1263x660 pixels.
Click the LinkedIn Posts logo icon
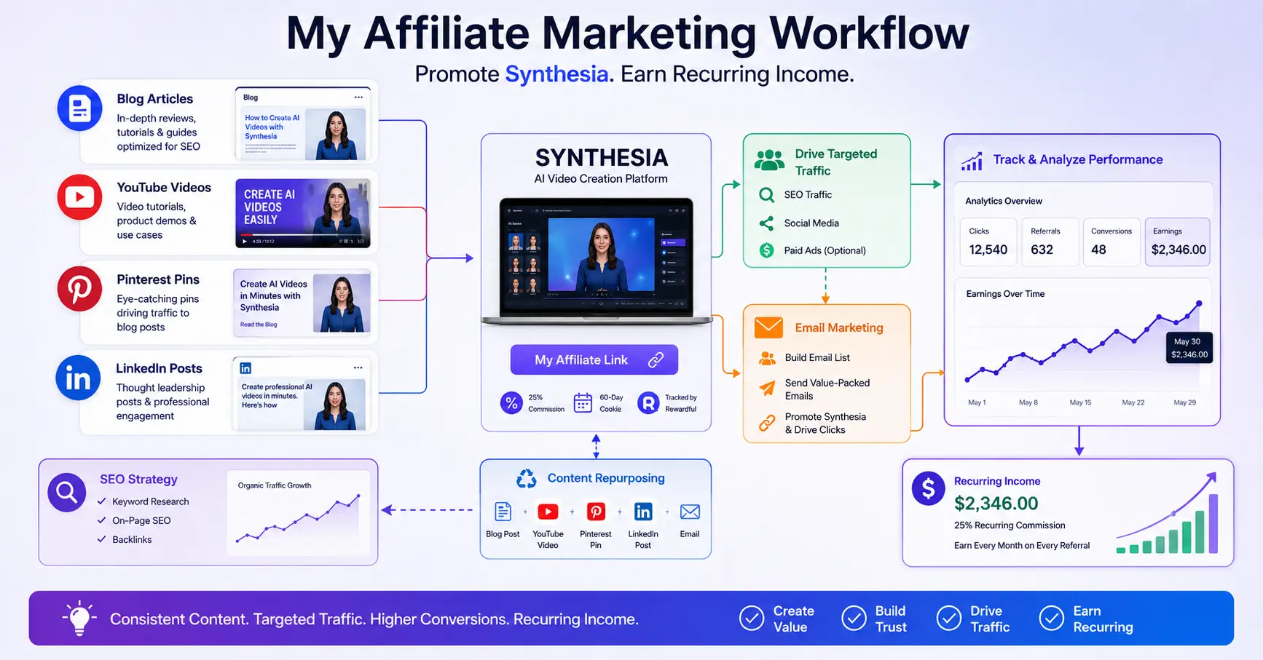tap(78, 378)
